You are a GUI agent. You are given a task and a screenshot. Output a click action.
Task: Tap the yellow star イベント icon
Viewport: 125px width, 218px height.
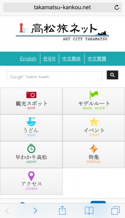coord(94,122)
